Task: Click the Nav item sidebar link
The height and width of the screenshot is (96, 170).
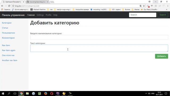Action: tap(6, 45)
